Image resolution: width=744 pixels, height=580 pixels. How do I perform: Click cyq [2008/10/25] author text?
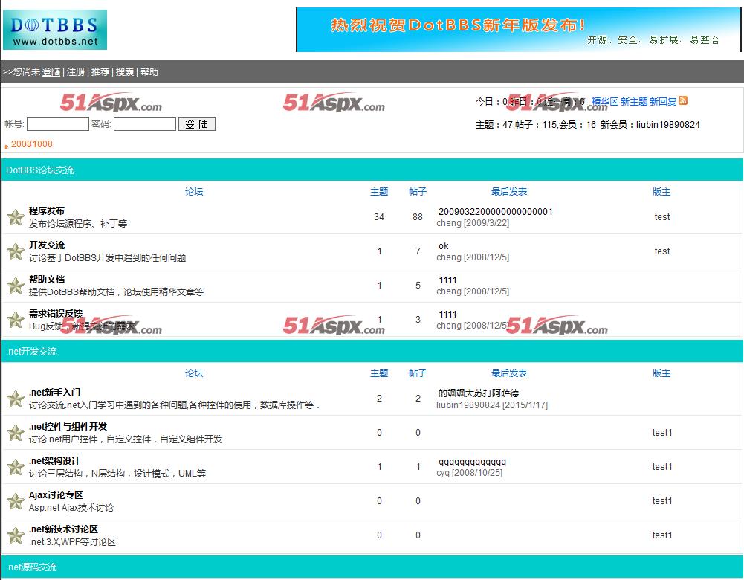pyautogui.click(x=469, y=473)
